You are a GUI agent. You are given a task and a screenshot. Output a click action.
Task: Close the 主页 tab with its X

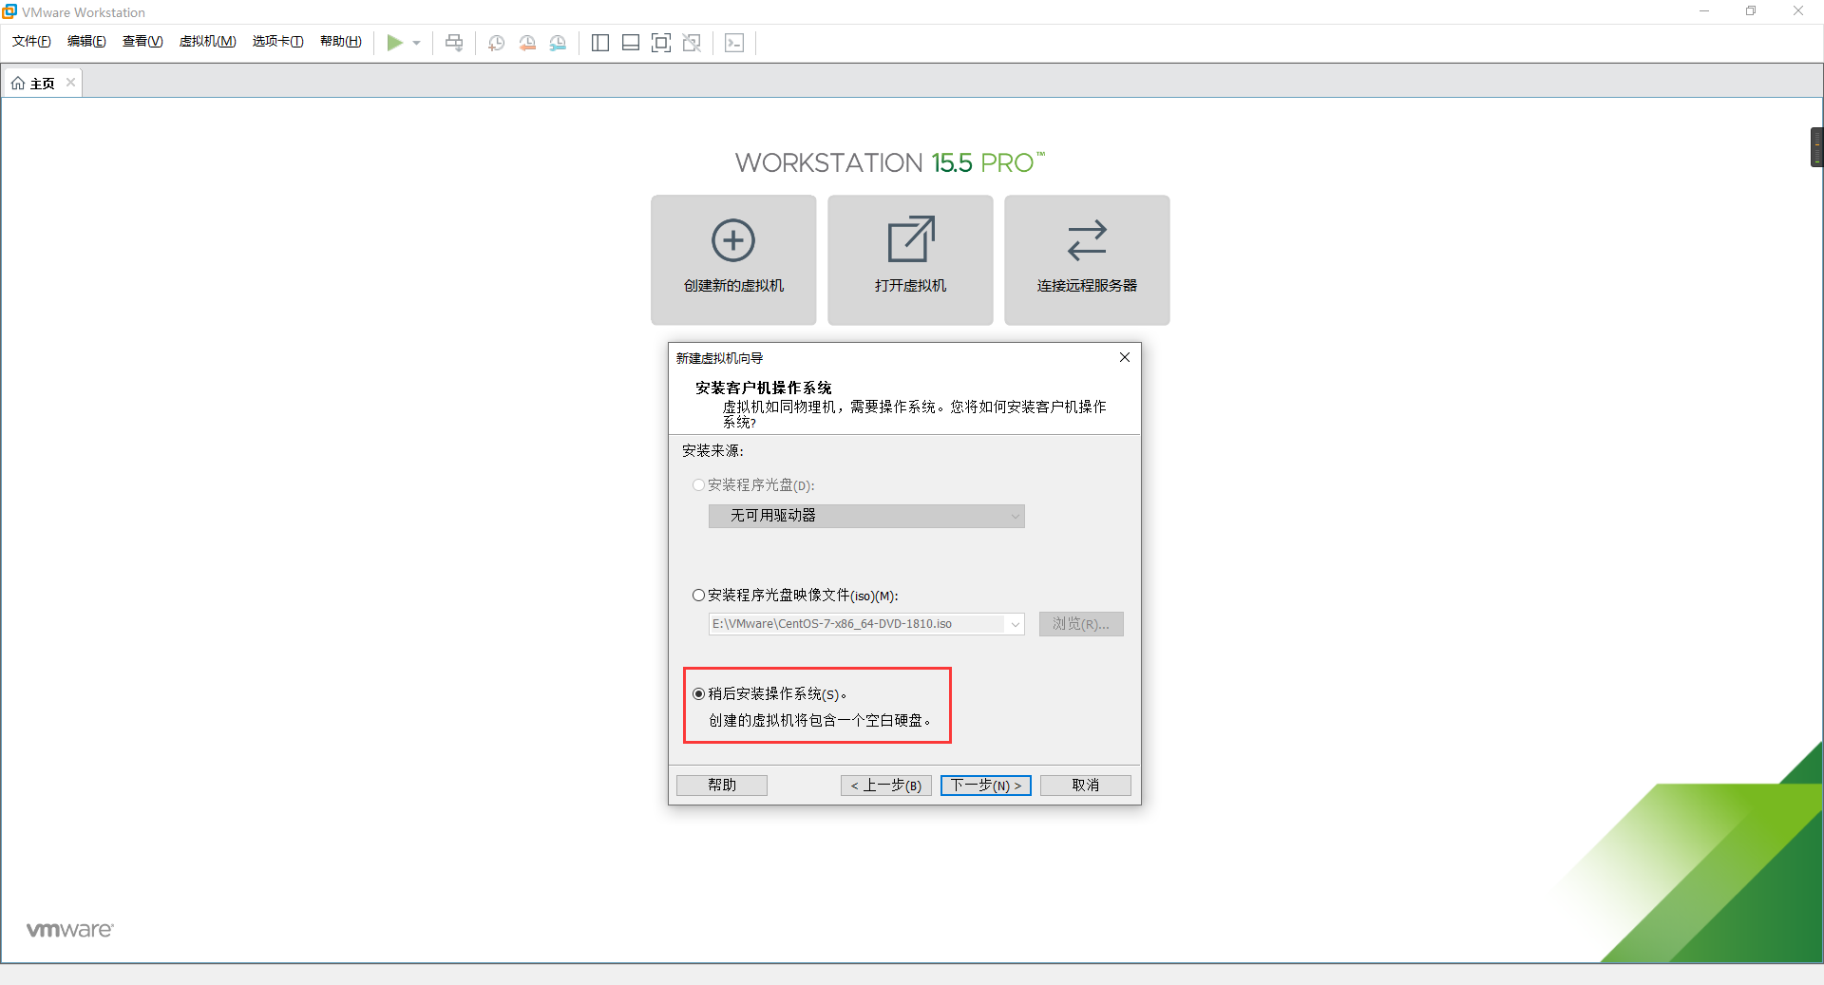(70, 83)
